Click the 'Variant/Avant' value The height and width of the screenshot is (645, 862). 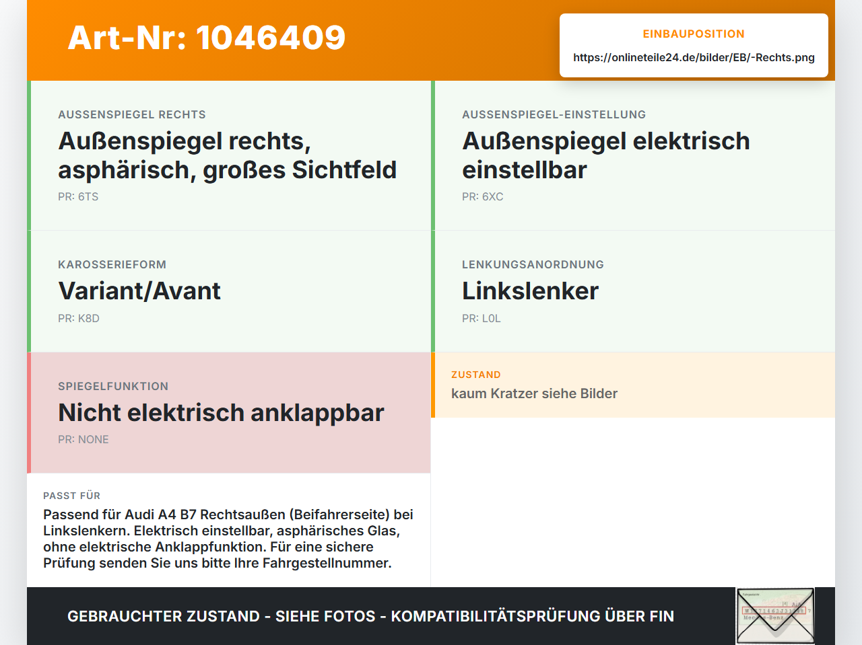pyautogui.click(x=139, y=291)
